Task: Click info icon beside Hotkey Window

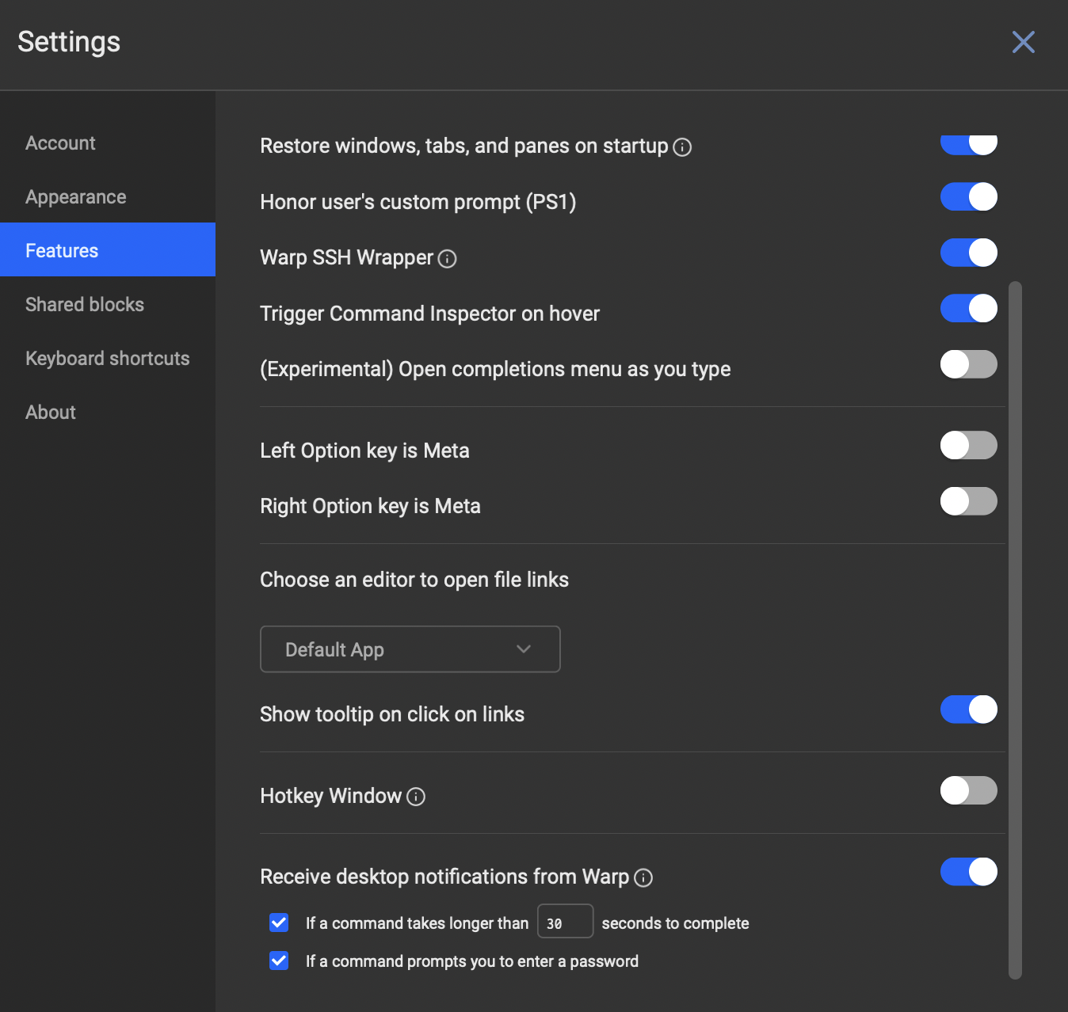Action: [416, 797]
